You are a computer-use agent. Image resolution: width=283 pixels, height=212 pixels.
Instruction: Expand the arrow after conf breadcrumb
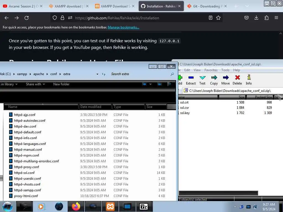coord(60,74)
